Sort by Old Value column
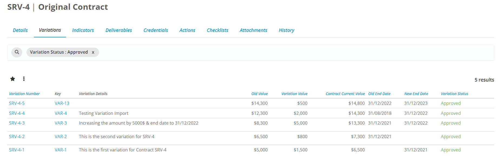 tap(259, 94)
